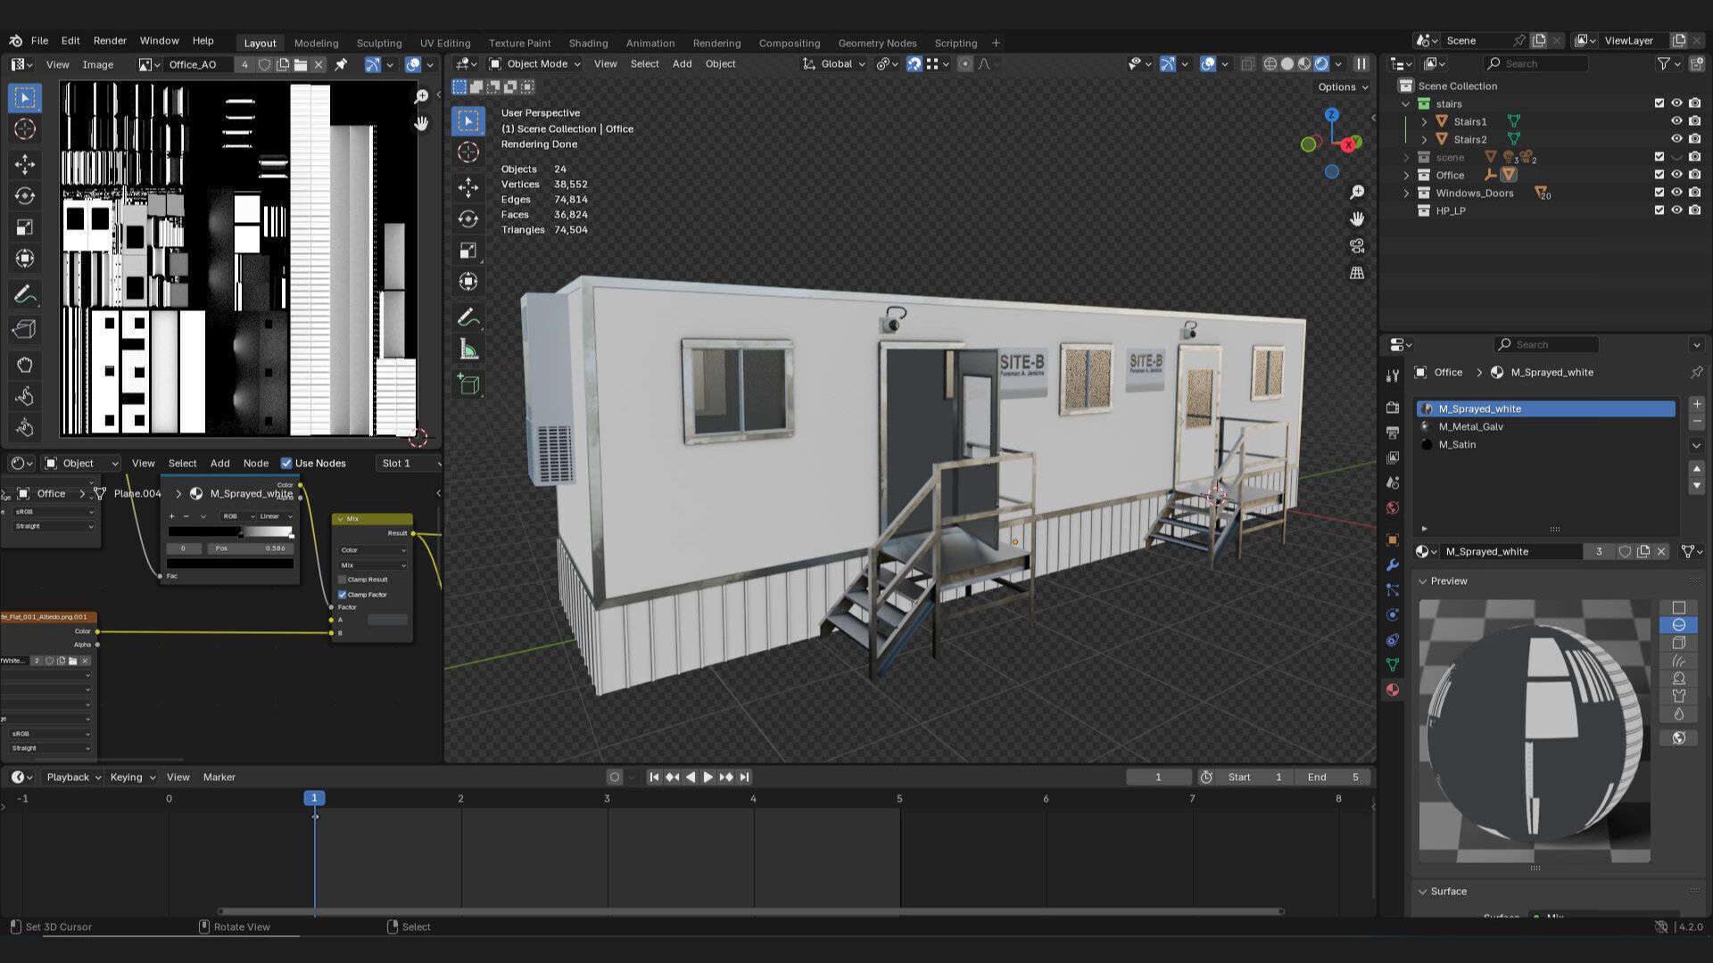Click the color ramp gradient bar
This screenshot has height=963, width=1713.
click(230, 532)
